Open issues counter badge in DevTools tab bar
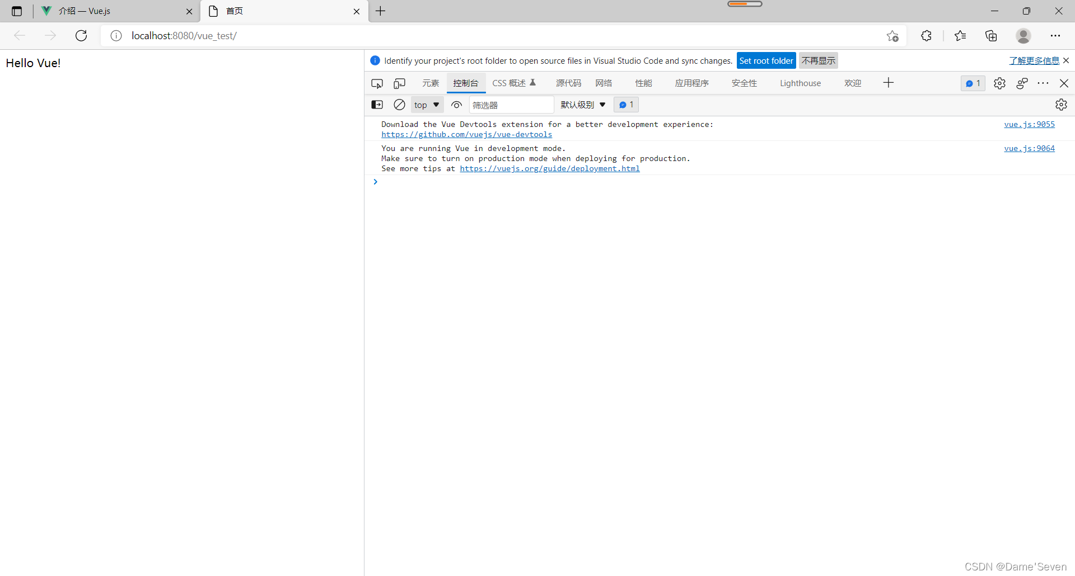Viewport: 1075px width, 576px height. (973, 83)
